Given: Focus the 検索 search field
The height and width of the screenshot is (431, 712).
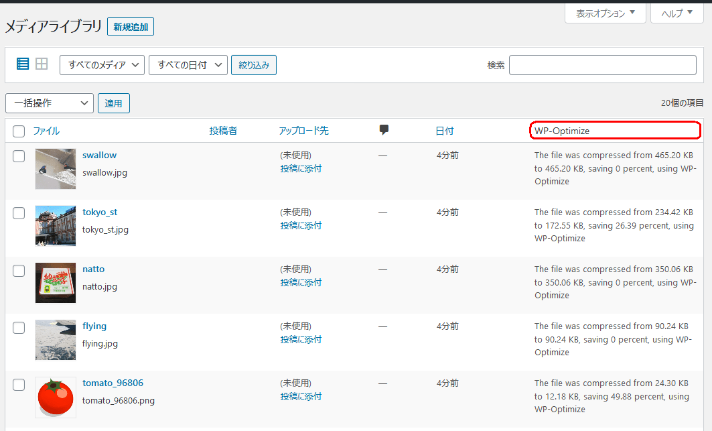Looking at the screenshot, I should pos(603,65).
